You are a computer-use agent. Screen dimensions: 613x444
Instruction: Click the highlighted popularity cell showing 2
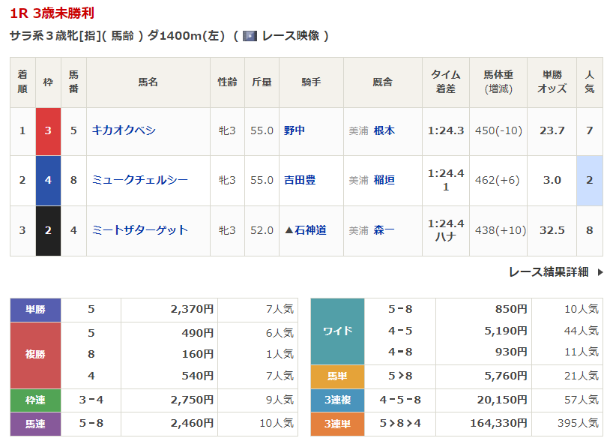coord(589,180)
